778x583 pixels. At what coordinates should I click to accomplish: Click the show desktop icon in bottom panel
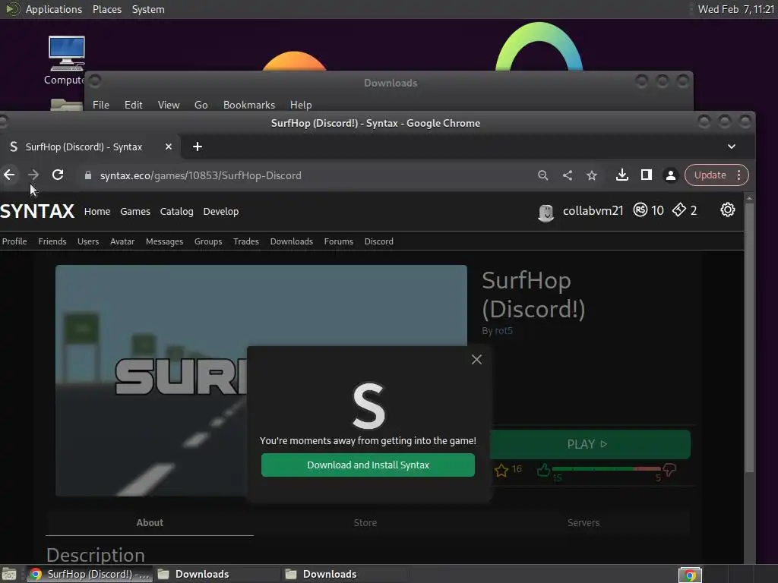click(x=9, y=574)
